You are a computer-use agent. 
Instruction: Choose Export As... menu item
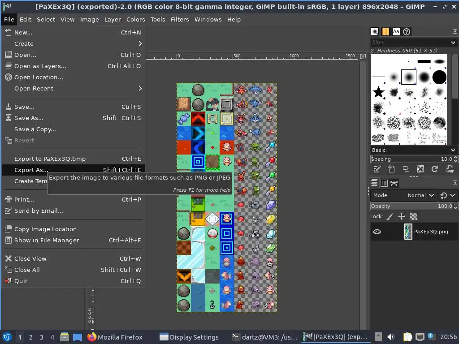coord(73,170)
